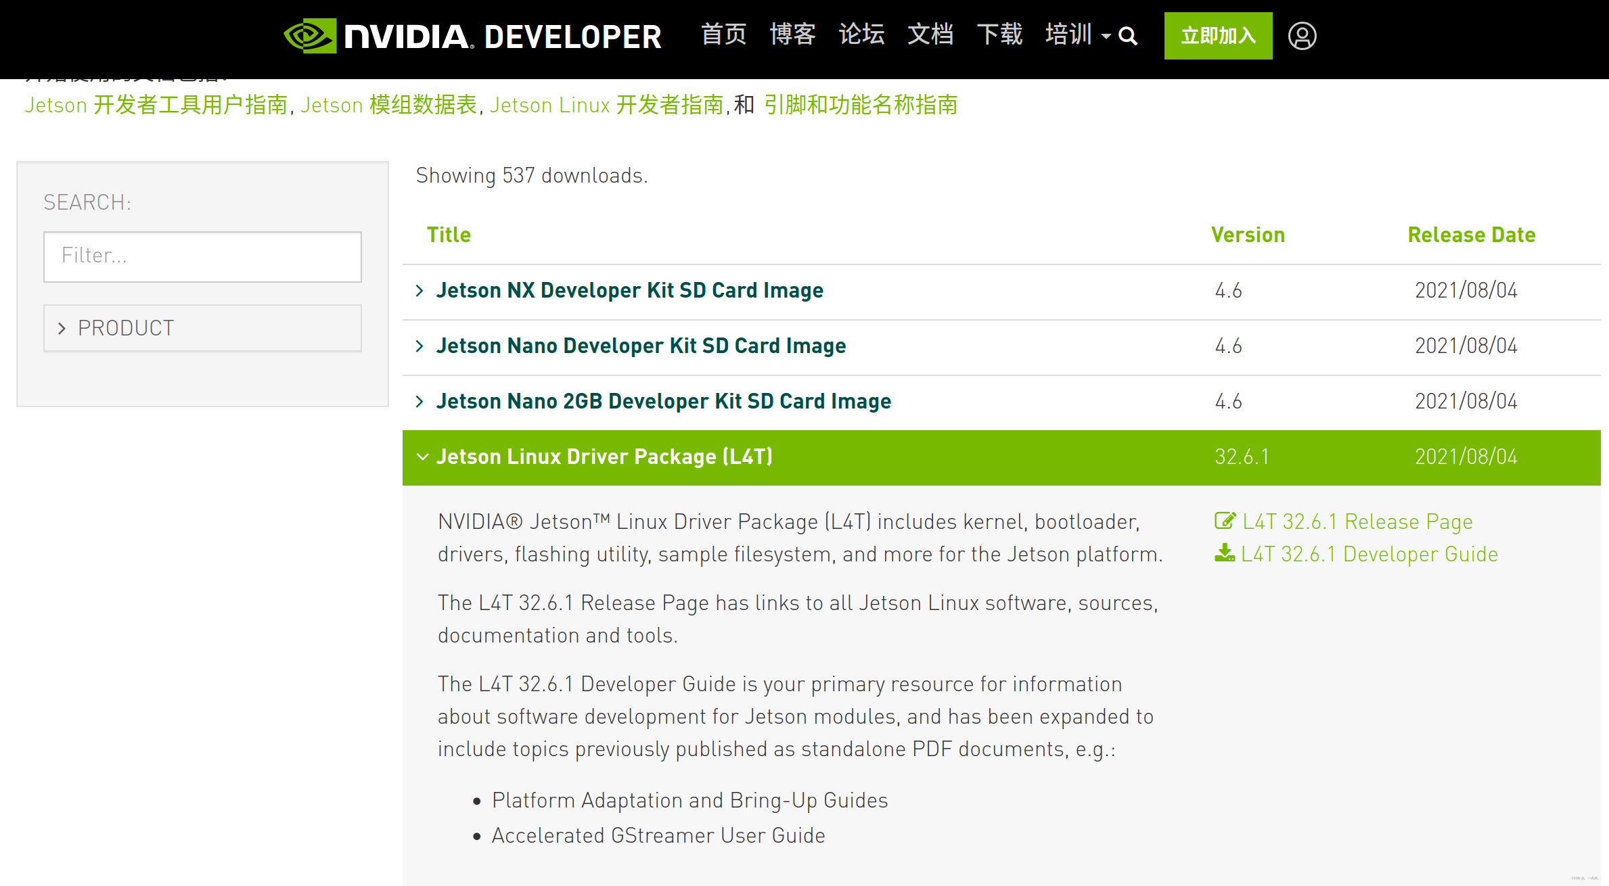Open the 下载 navigation item

click(x=999, y=34)
